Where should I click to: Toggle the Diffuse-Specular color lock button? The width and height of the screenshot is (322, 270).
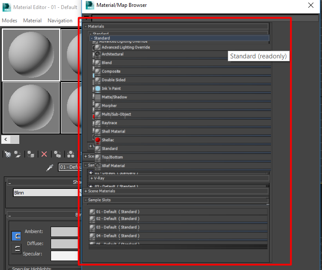[15, 248]
